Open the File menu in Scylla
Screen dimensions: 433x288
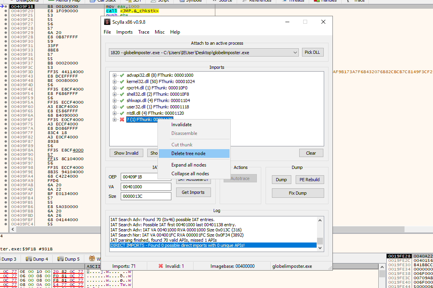(107, 32)
